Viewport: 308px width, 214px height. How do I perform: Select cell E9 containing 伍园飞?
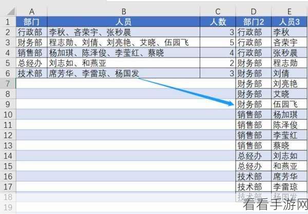pyautogui.click(x=290, y=104)
